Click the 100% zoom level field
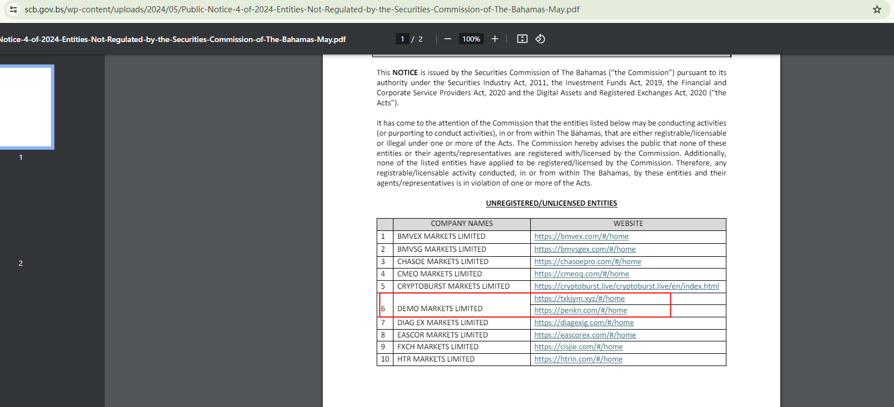The height and width of the screenshot is (407, 894). (471, 39)
